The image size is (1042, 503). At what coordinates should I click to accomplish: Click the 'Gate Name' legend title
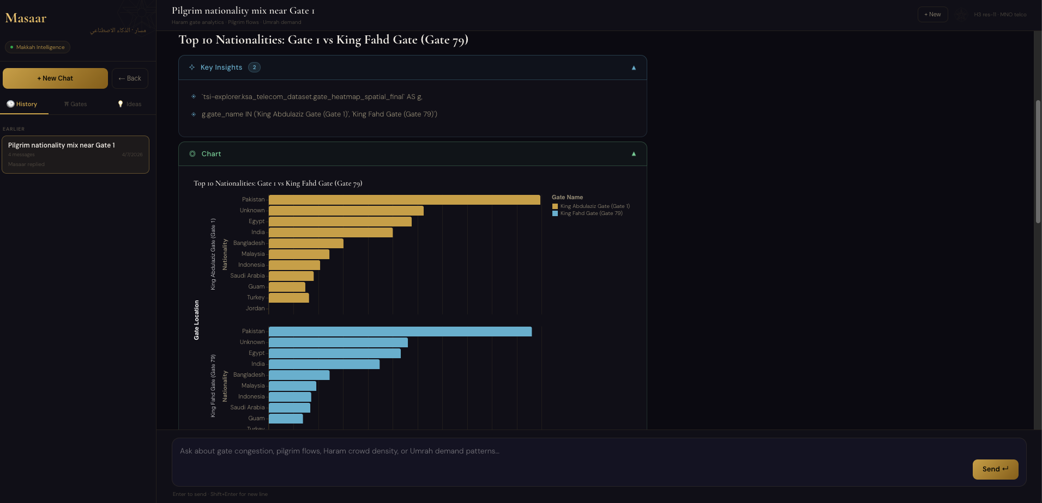tap(567, 198)
